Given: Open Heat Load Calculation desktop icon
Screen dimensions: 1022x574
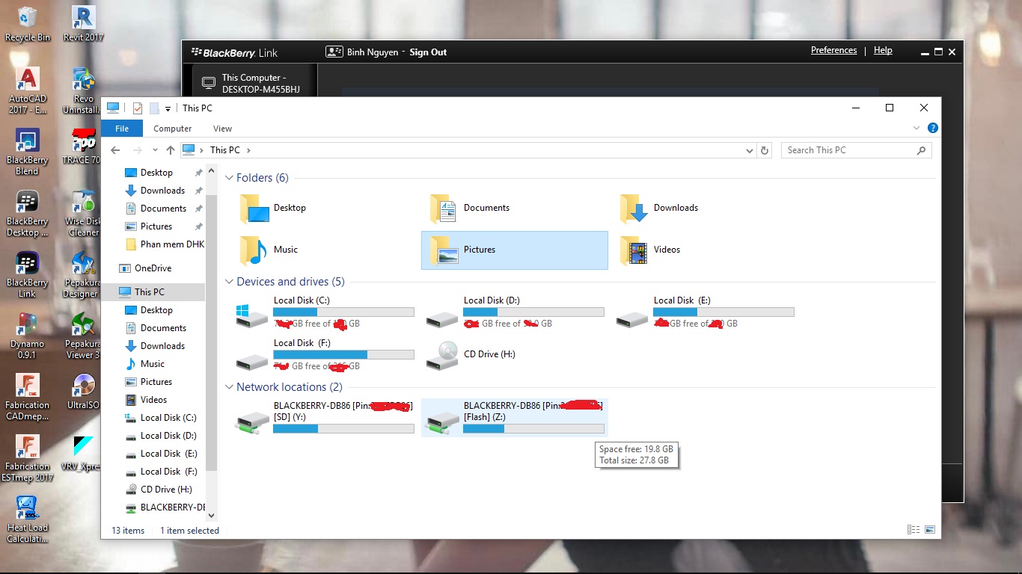Looking at the screenshot, I should [x=28, y=519].
